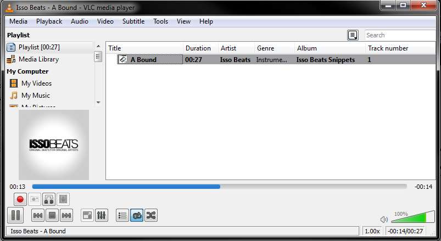Toggle random shuffle playback
This screenshot has height=241, width=441.
(151, 216)
